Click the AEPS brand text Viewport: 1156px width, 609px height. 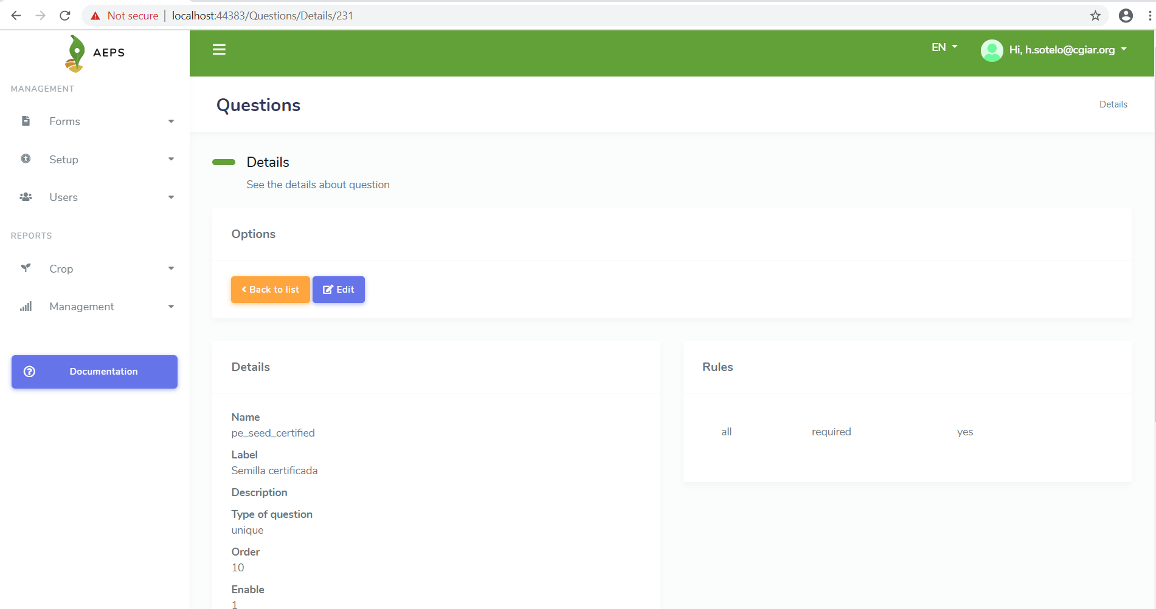[109, 53]
